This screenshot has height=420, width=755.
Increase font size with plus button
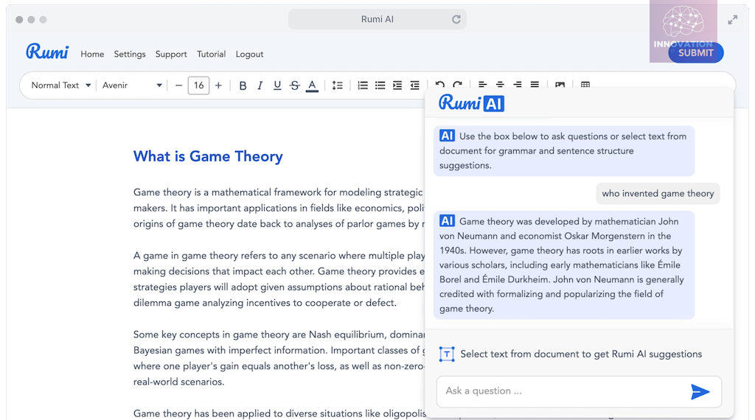pos(218,85)
